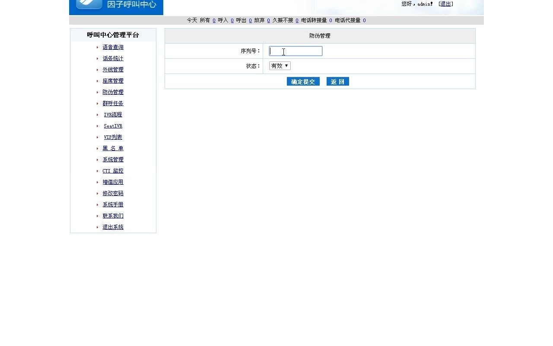Click red arrow icon beside 语音查询
553x346 pixels.
click(x=97, y=47)
